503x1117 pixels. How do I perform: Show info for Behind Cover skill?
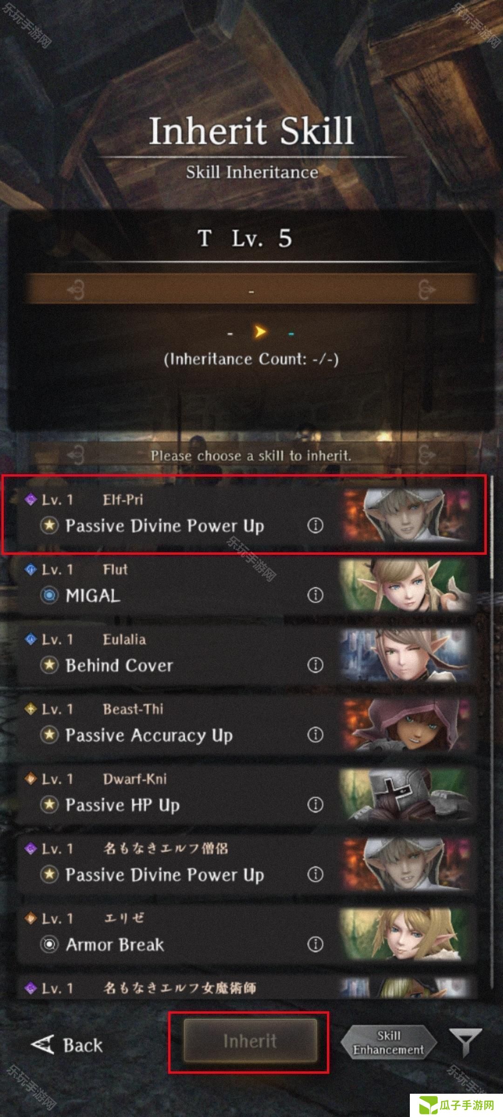[315, 665]
